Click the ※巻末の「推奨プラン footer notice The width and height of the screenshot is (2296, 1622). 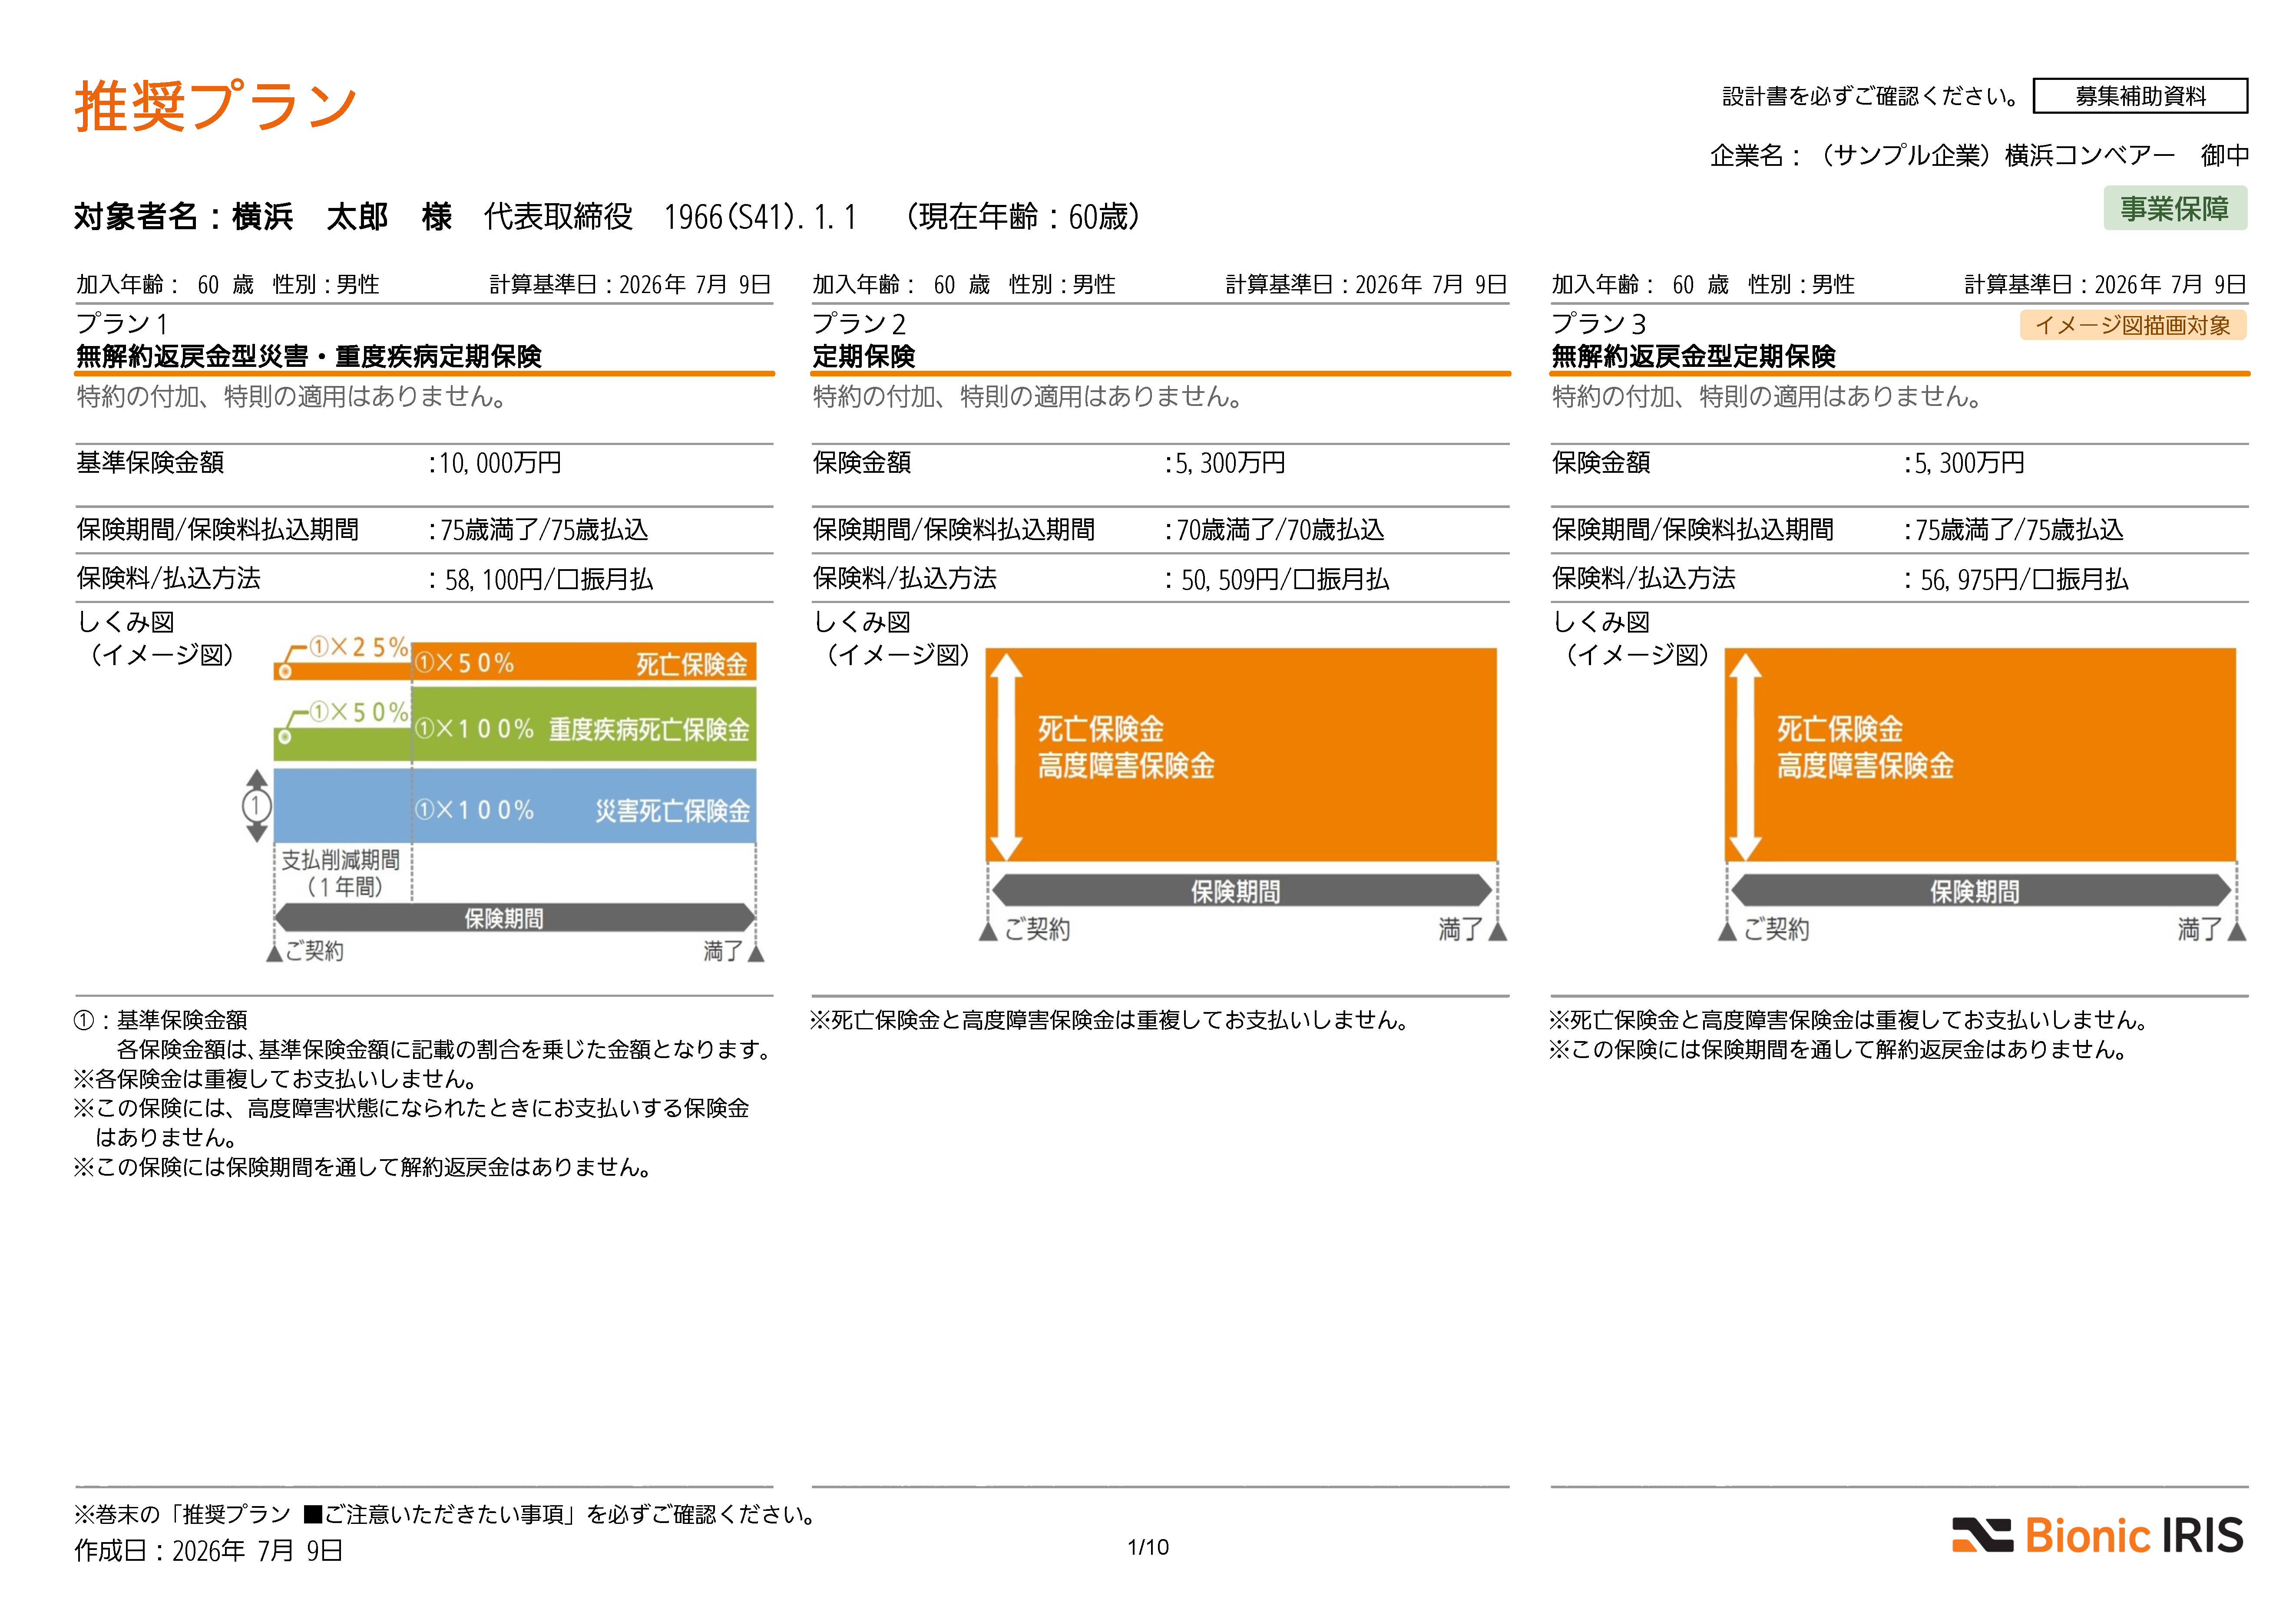click(446, 1514)
